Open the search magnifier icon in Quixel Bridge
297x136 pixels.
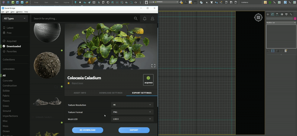coord(136,19)
